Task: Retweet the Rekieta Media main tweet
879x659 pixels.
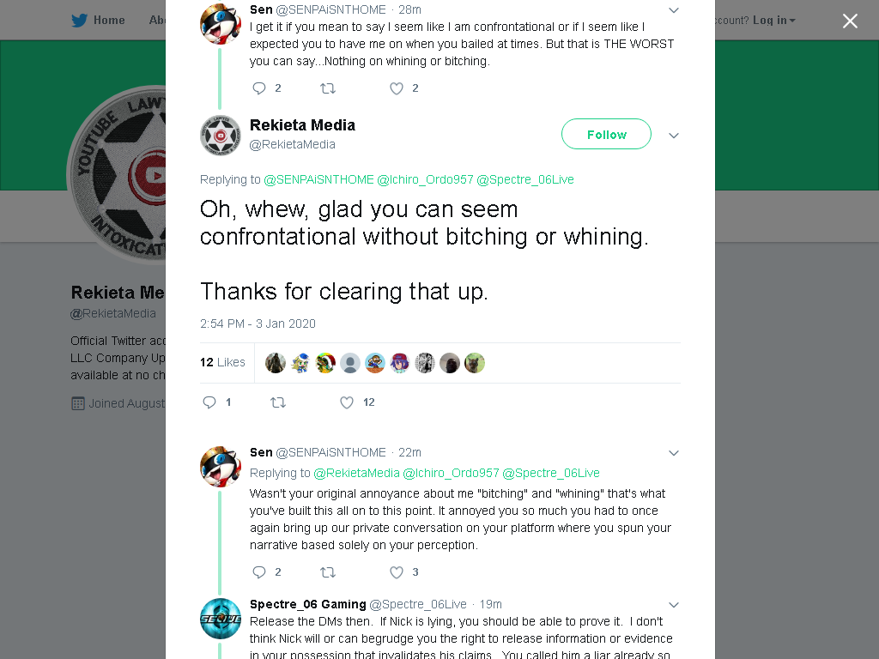Action: point(278,402)
